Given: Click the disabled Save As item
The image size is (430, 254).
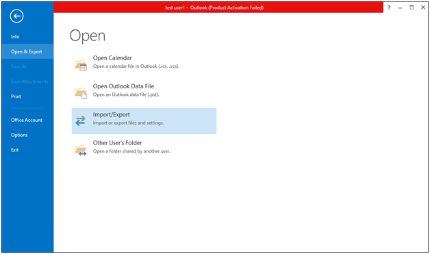Looking at the screenshot, I should point(19,66).
